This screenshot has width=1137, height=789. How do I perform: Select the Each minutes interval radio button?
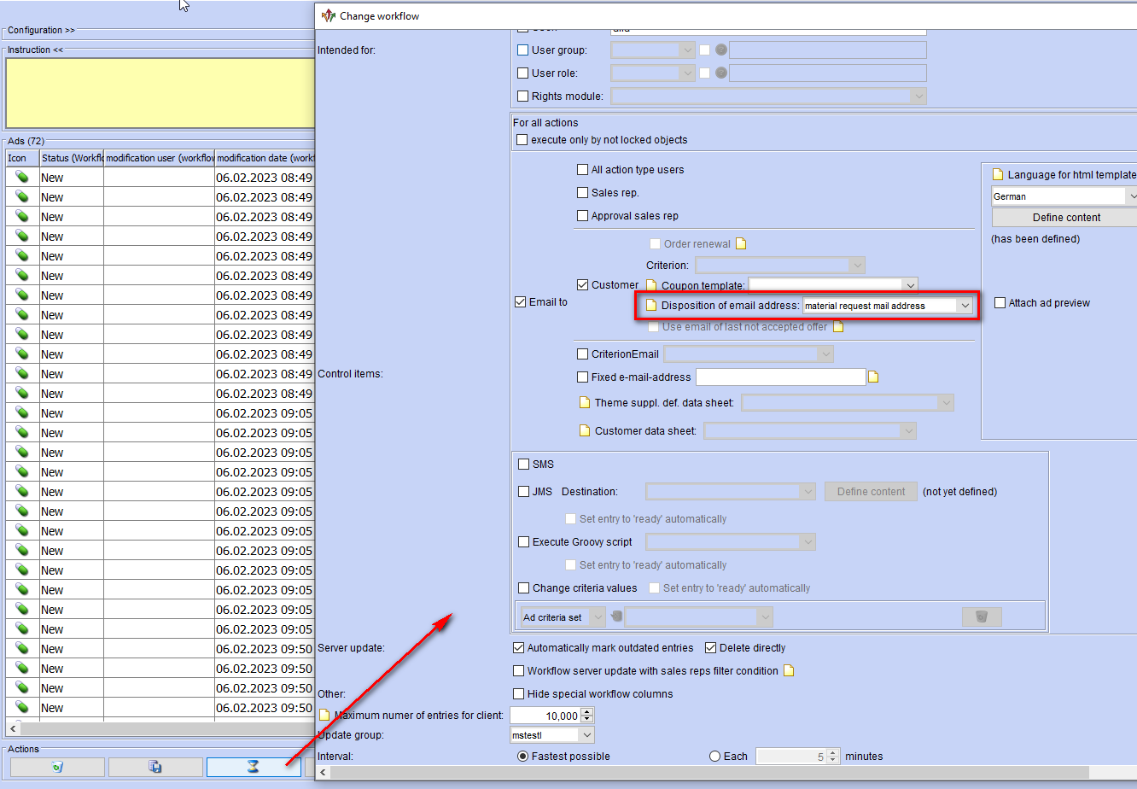(x=715, y=756)
